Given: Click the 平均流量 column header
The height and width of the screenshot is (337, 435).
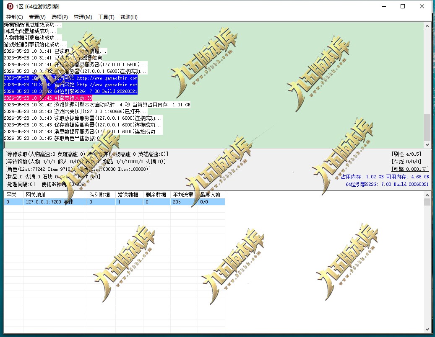Looking at the screenshot, I should tap(184, 195).
